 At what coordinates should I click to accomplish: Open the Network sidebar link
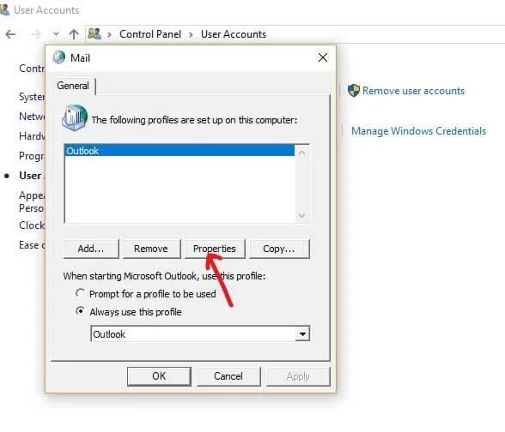32,116
